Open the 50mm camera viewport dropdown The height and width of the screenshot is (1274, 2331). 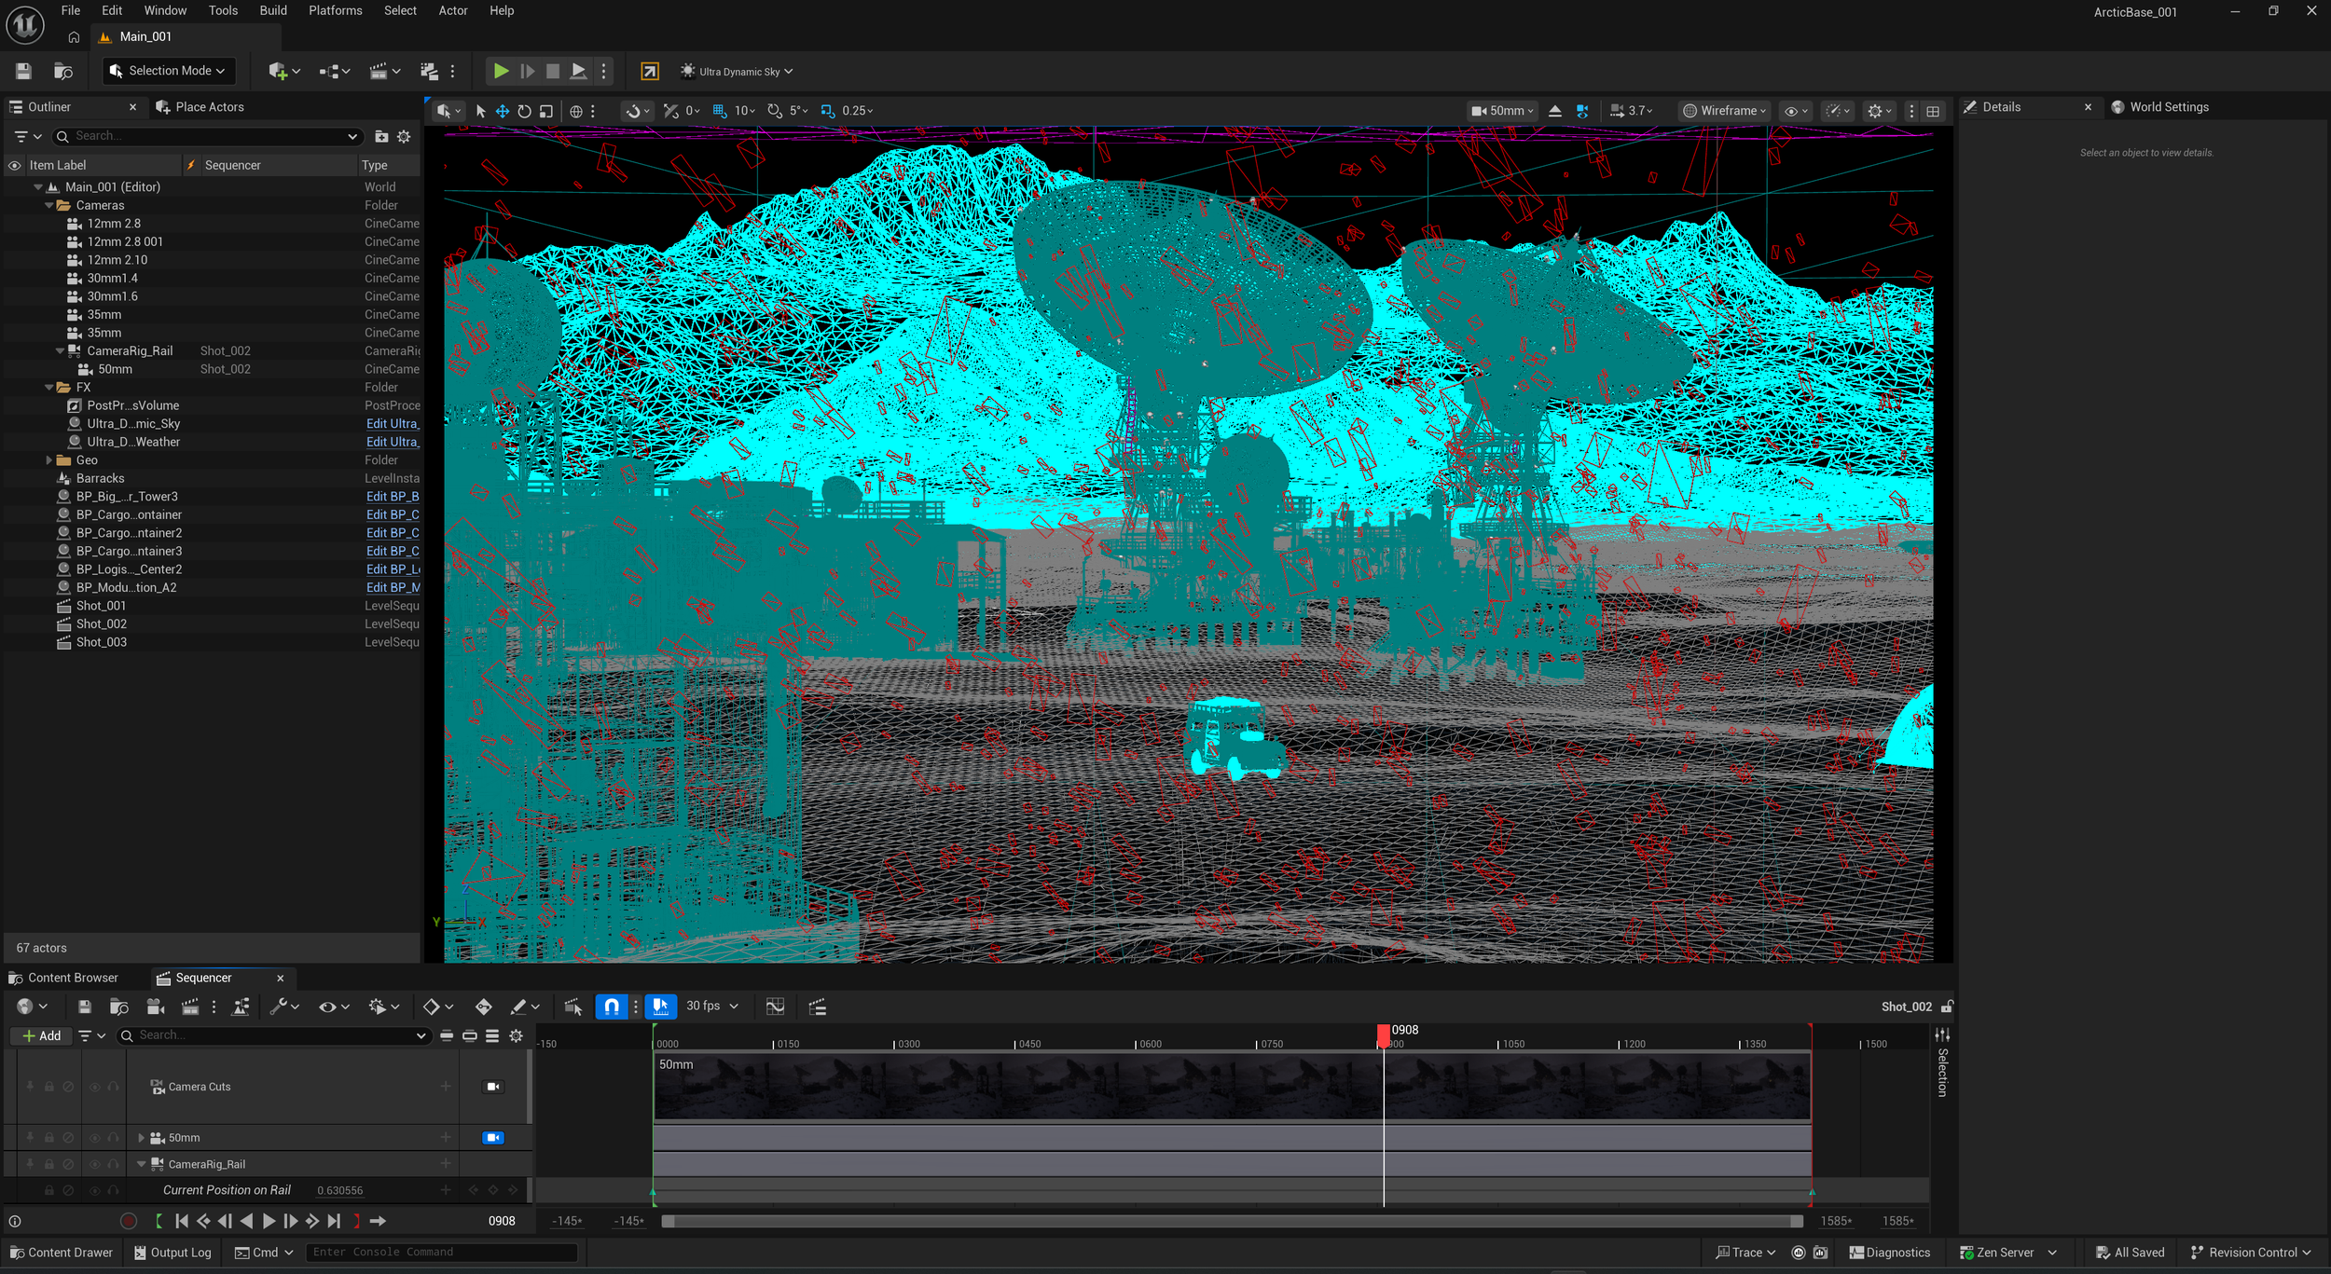click(x=1502, y=111)
